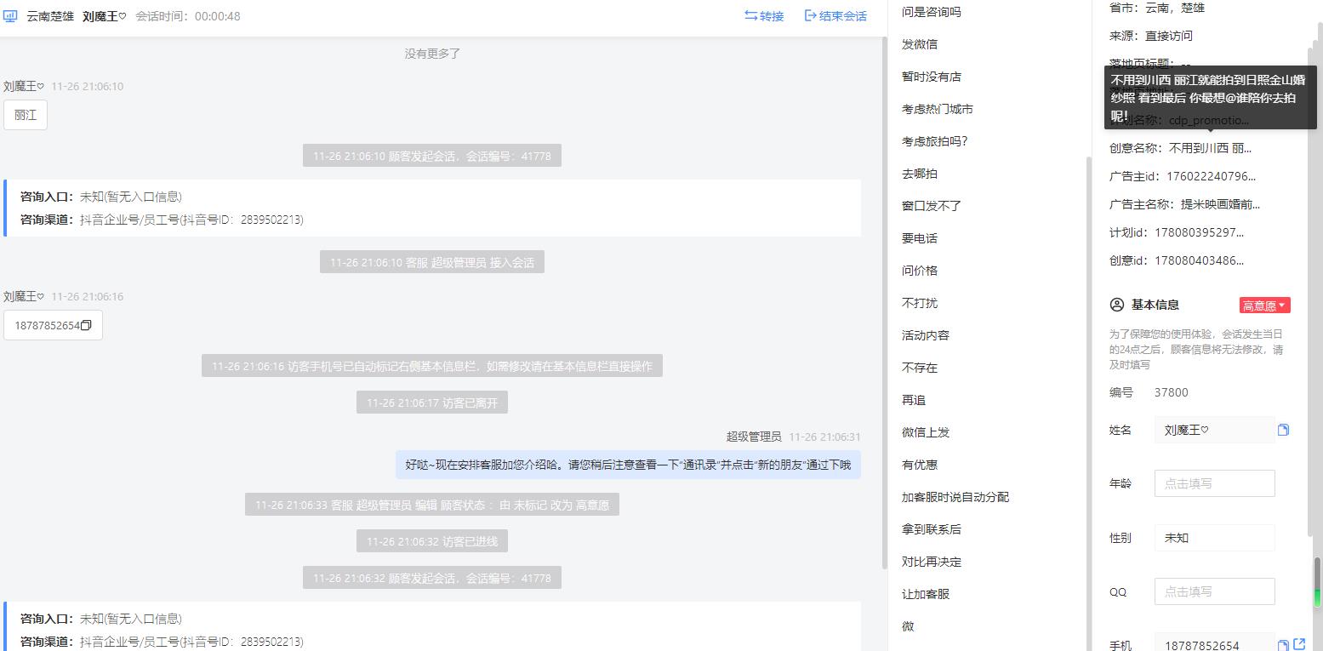The image size is (1323, 651).
Task: Click 结束会话 to end session
Action: click(x=835, y=16)
